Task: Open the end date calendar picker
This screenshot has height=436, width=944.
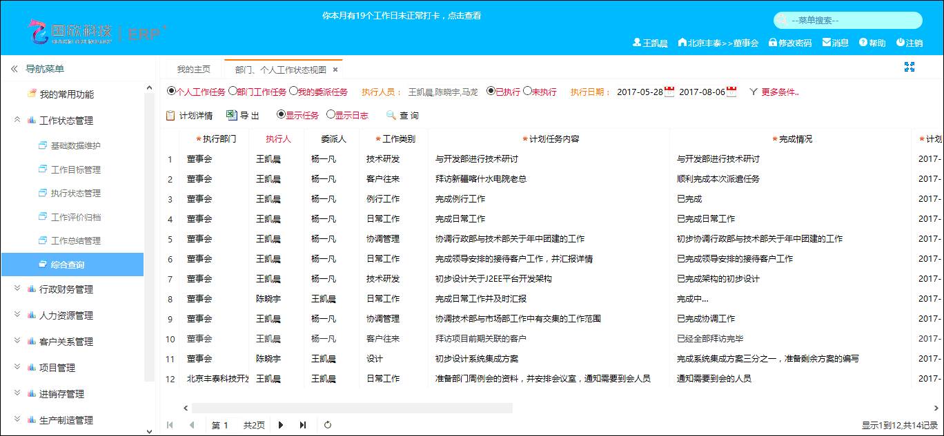Action: click(x=731, y=92)
